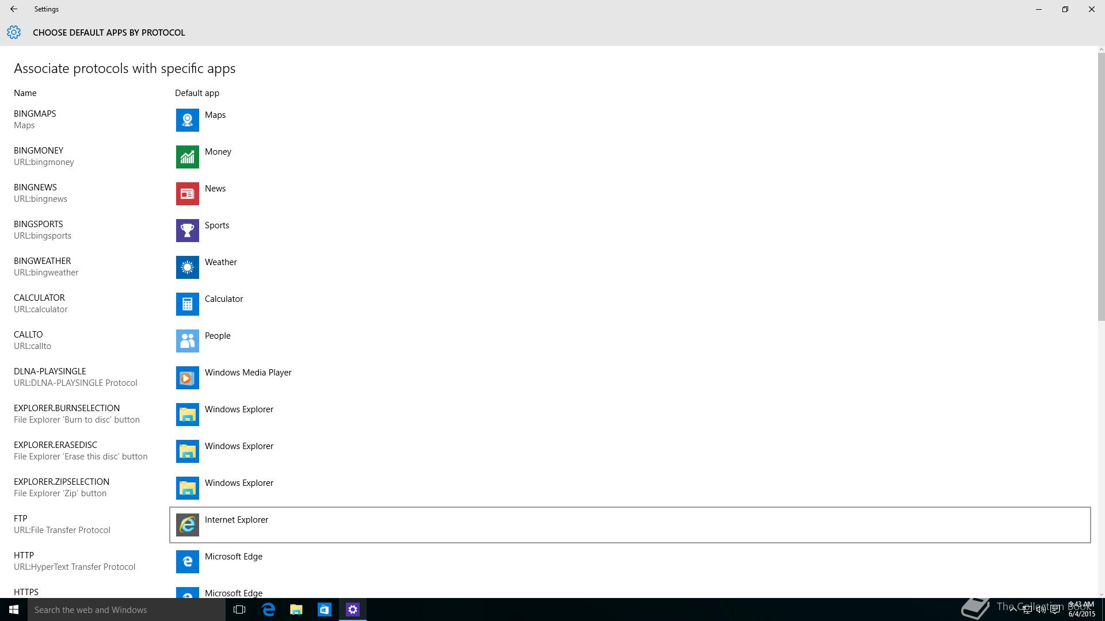Click Windows Explorer icon for EXPLORER.ERASEDISC
The width and height of the screenshot is (1105, 621).
(187, 451)
